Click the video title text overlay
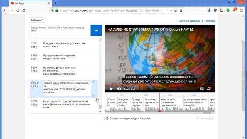 150,29
